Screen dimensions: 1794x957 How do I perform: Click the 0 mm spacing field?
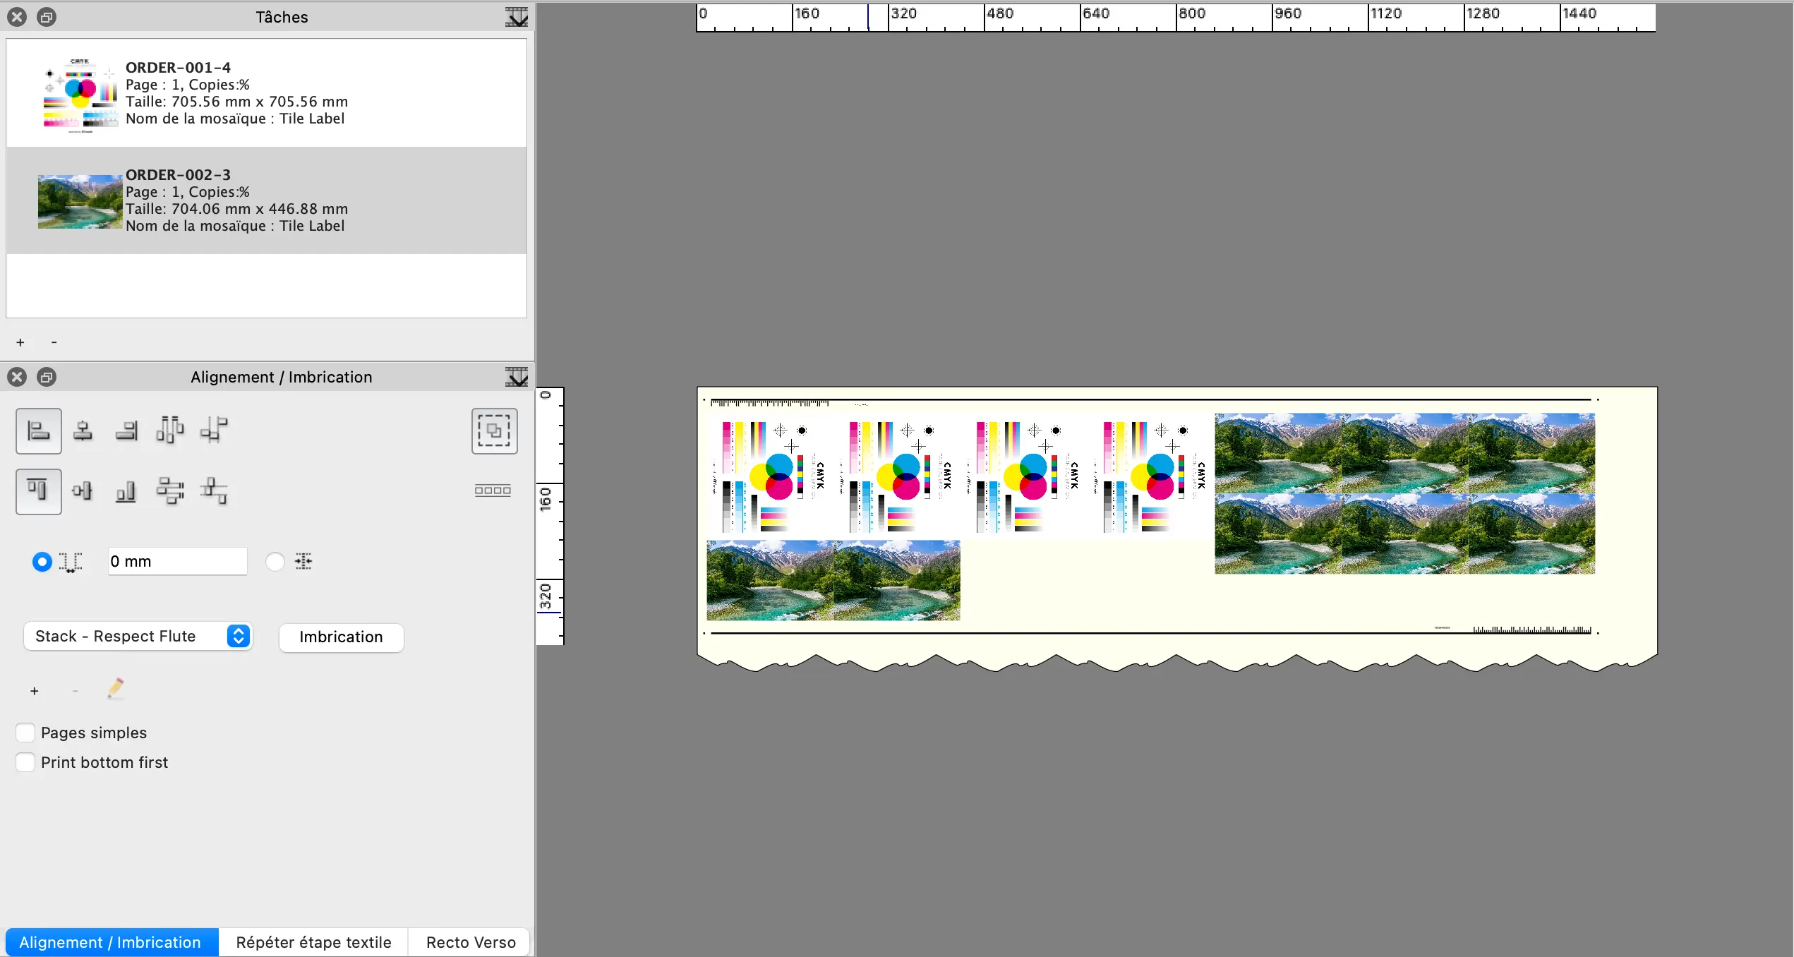[177, 561]
